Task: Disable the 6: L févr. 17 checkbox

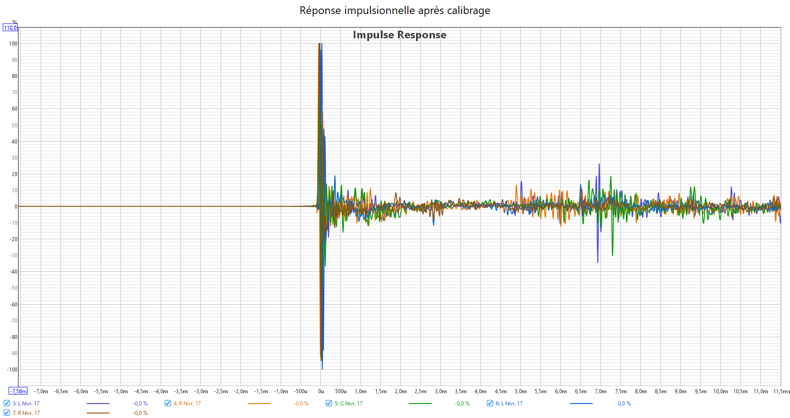Action: 490,403
